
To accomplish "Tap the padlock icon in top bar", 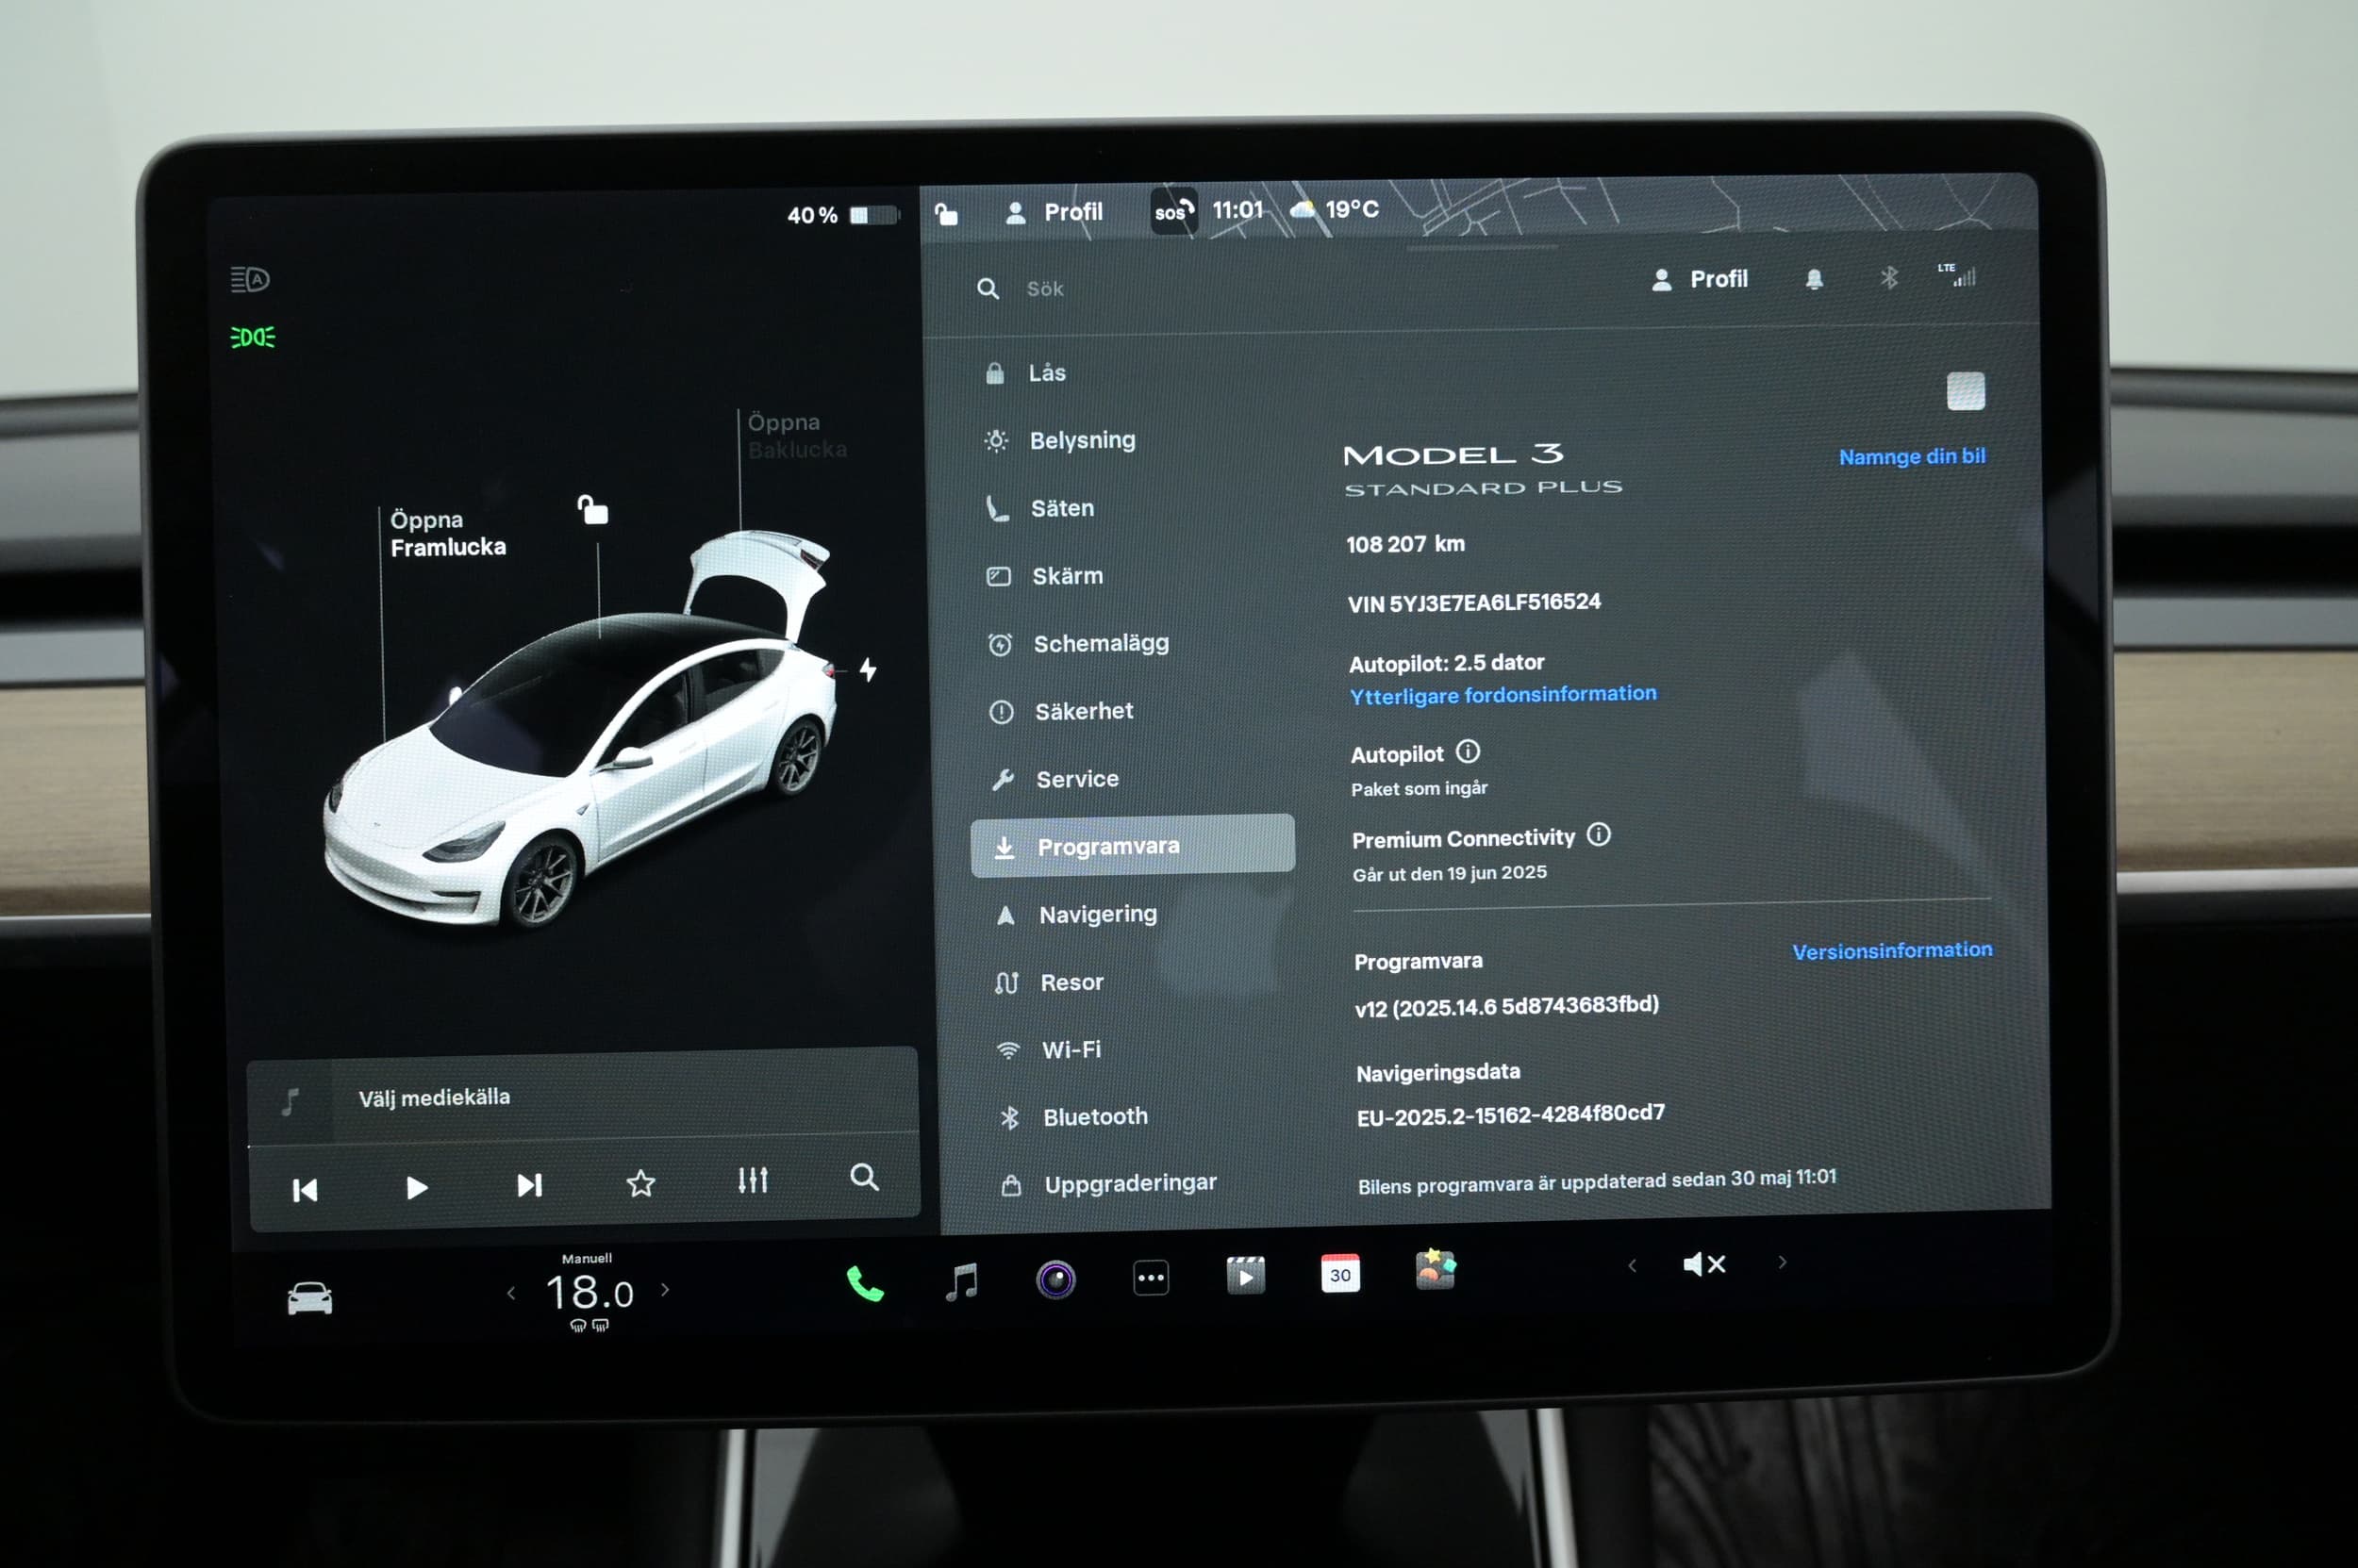I will (x=945, y=213).
